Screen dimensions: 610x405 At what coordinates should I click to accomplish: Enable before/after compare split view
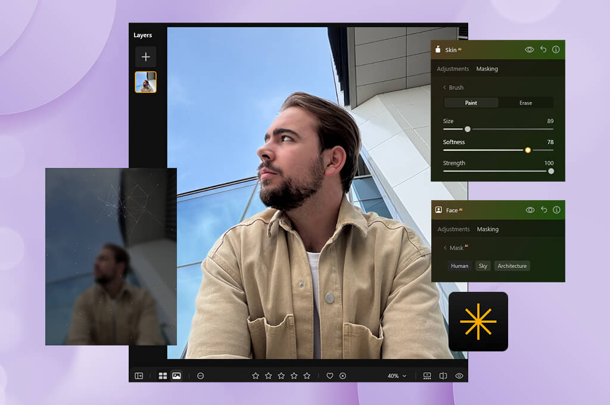443,376
